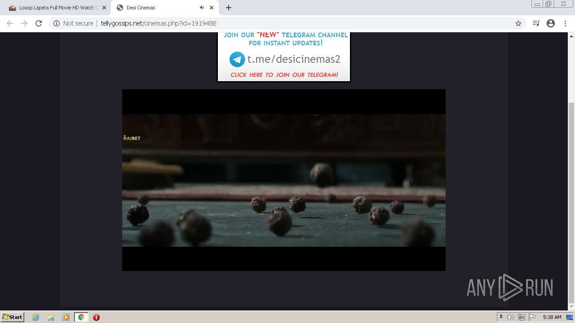Mute the Desi Cinemas tab audio icon

[x=202, y=8]
